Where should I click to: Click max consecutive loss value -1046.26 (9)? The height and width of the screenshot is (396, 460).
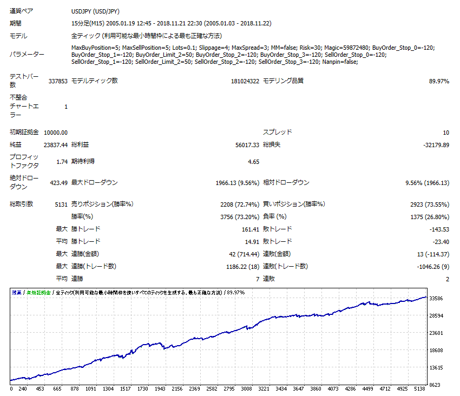(433, 267)
